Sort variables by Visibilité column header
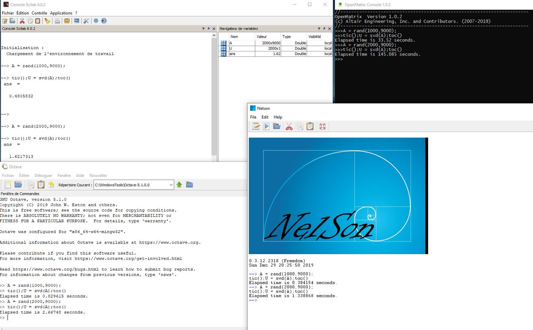 tap(319, 36)
